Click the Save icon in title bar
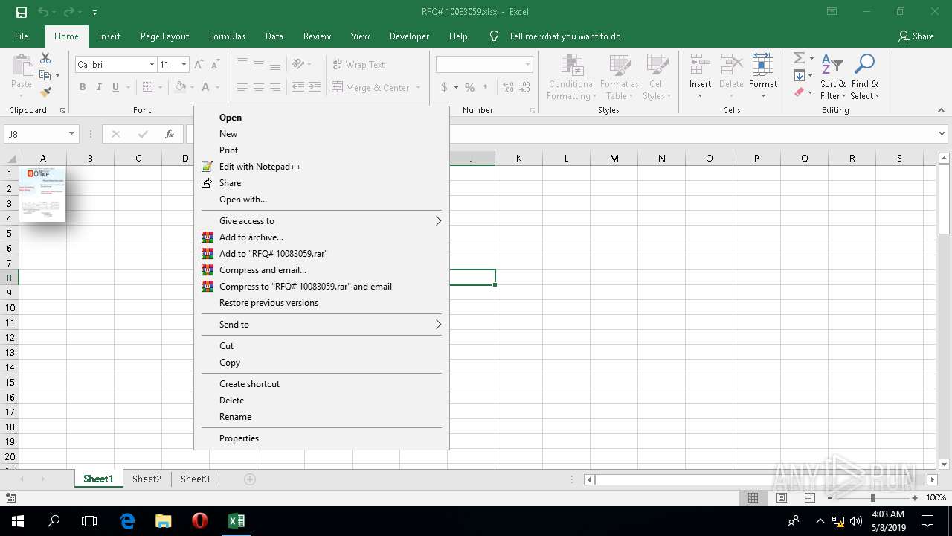 click(21, 12)
